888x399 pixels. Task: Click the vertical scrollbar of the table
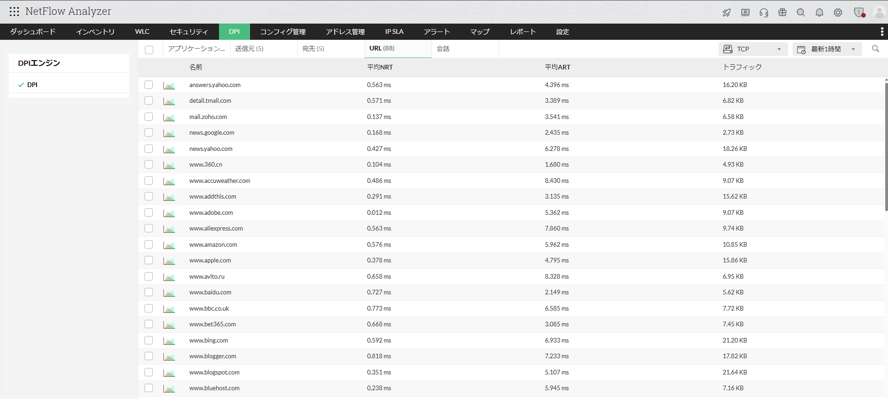[x=886, y=147]
